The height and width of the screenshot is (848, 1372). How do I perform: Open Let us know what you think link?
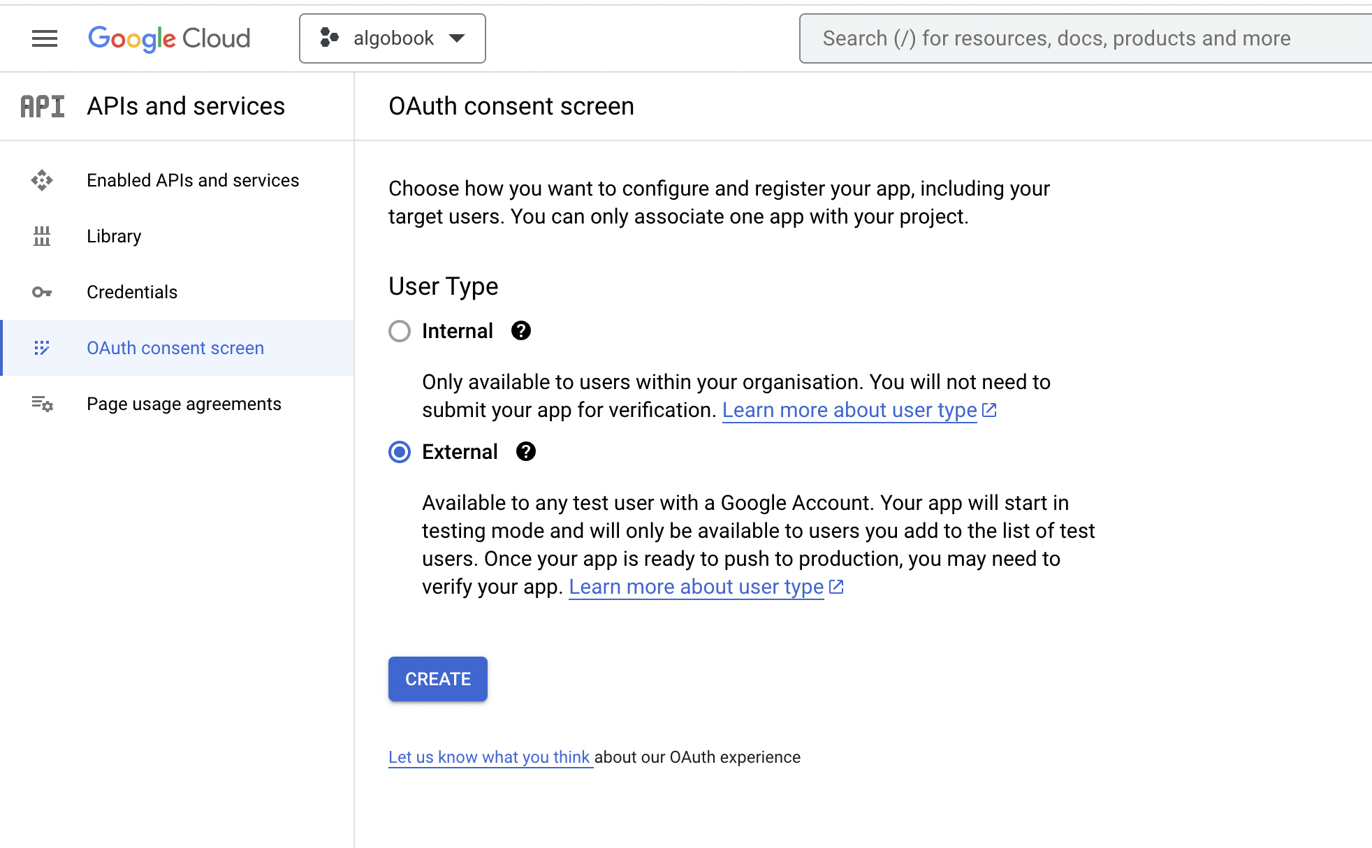489,757
